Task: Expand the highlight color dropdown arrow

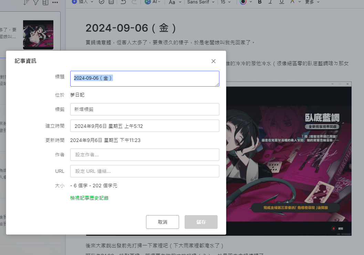Action: coord(300,2)
